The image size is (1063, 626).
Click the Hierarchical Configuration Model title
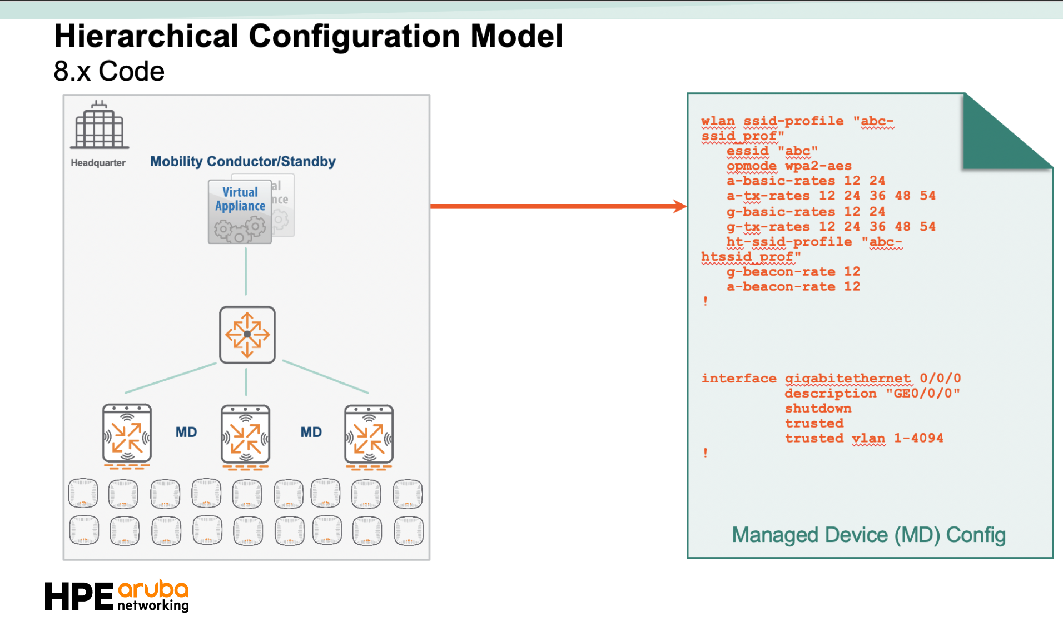(x=309, y=36)
